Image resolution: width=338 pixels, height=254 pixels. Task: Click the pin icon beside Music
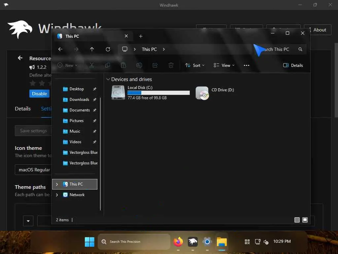coord(94,131)
